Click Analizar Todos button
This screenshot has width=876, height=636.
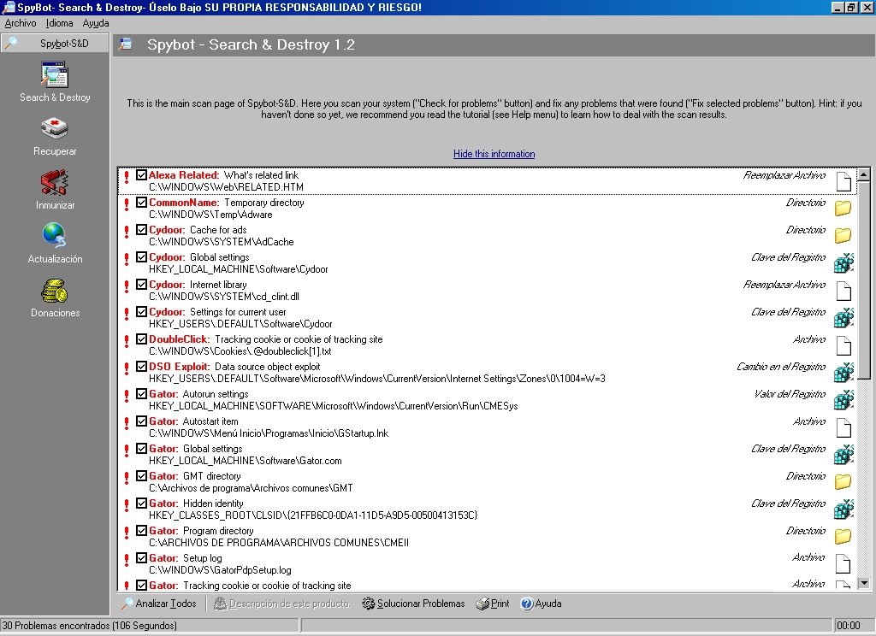coord(160,604)
